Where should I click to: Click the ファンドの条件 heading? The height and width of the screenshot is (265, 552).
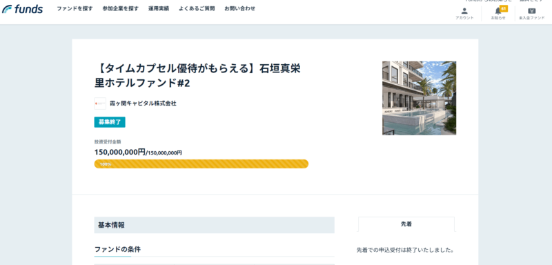tap(117, 250)
